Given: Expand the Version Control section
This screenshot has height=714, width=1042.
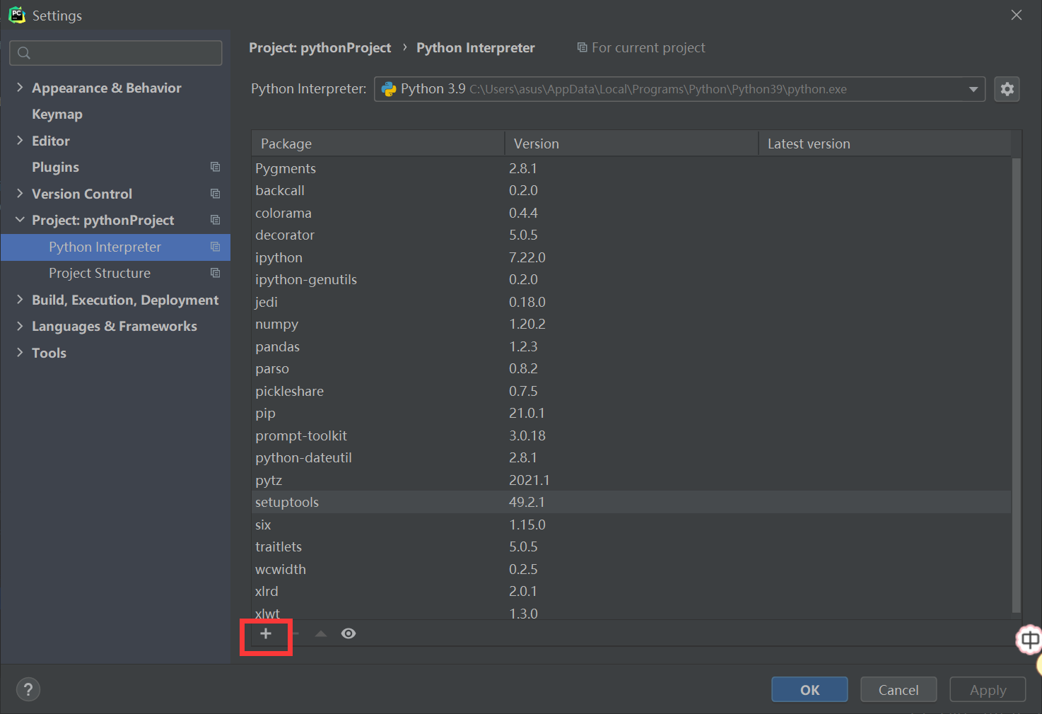Looking at the screenshot, I should [x=20, y=194].
